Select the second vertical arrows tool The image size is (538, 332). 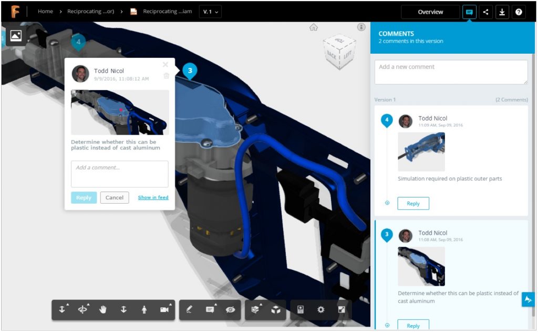pyautogui.click(x=123, y=310)
